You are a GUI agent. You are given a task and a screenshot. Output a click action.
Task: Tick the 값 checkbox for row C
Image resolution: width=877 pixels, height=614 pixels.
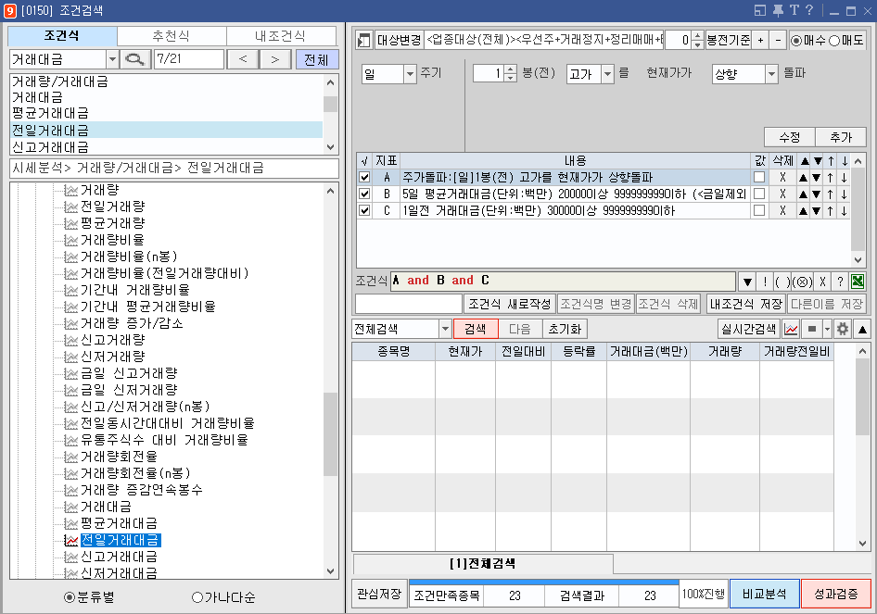click(759, 210)
